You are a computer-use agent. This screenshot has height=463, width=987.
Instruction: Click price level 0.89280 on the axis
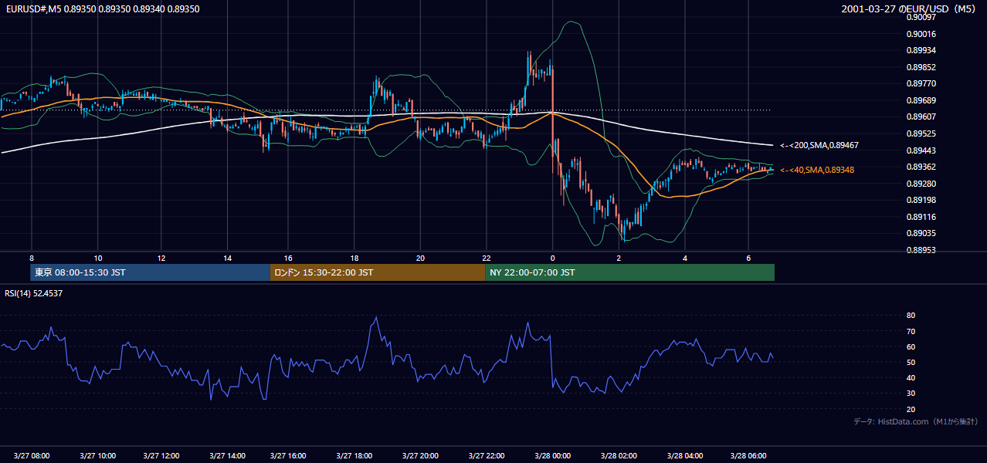click(921, 184)
